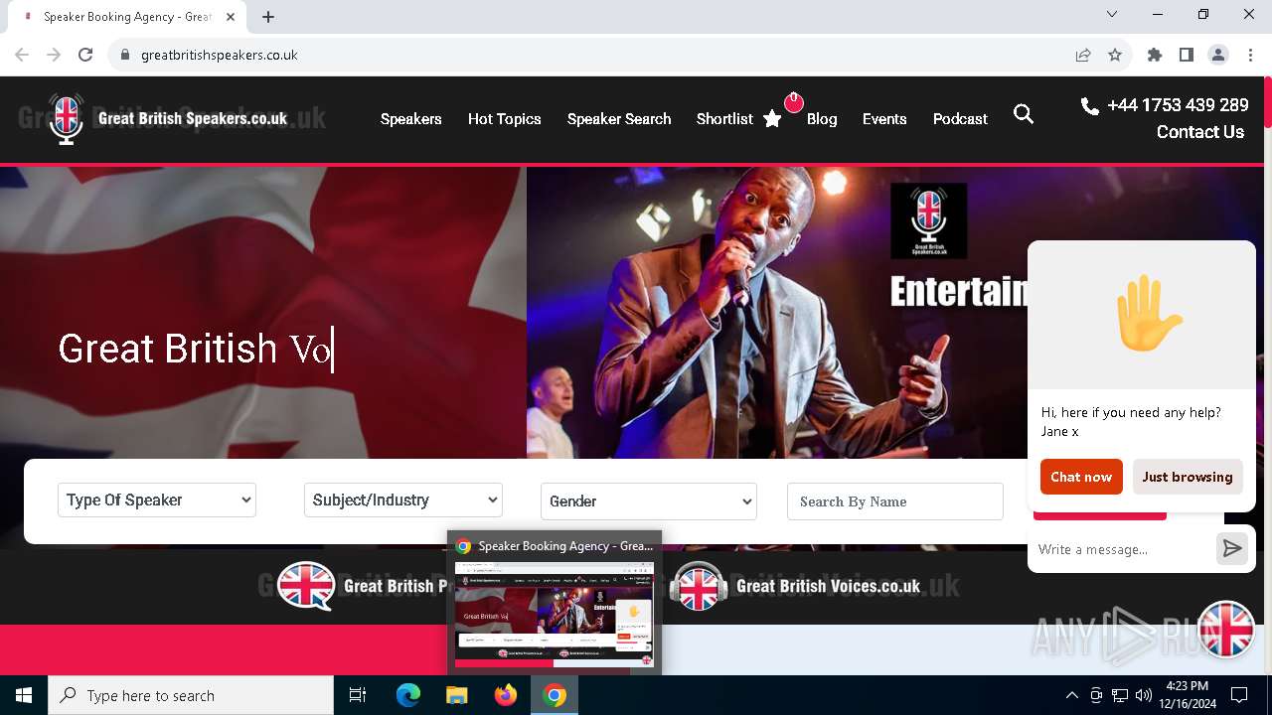The height and width of the screenshot is (715, 1272).
Task: Open the share page icon in address bar
Action: click(1083, 55)
